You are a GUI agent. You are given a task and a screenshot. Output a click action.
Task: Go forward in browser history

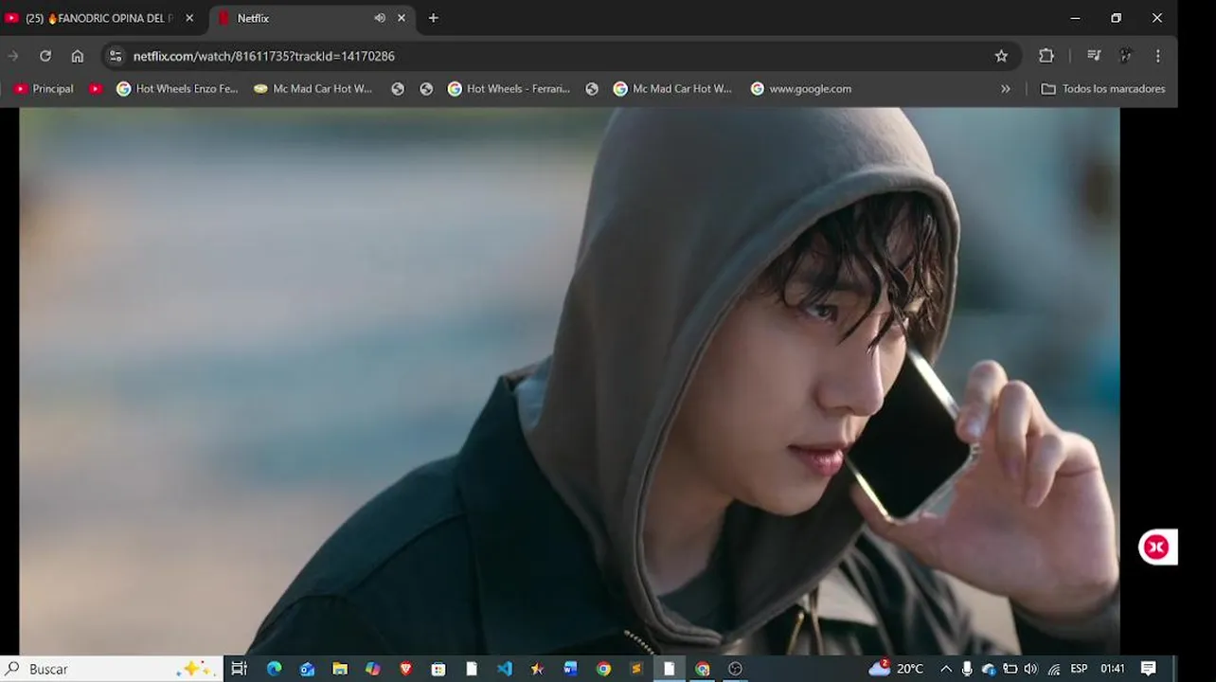tap(13, 56)
